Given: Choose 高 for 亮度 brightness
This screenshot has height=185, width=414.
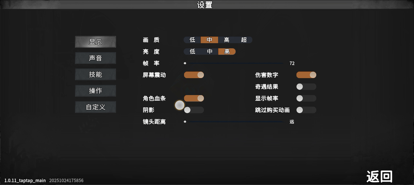Looking at the screenshot, I should [x=227, y=52].
